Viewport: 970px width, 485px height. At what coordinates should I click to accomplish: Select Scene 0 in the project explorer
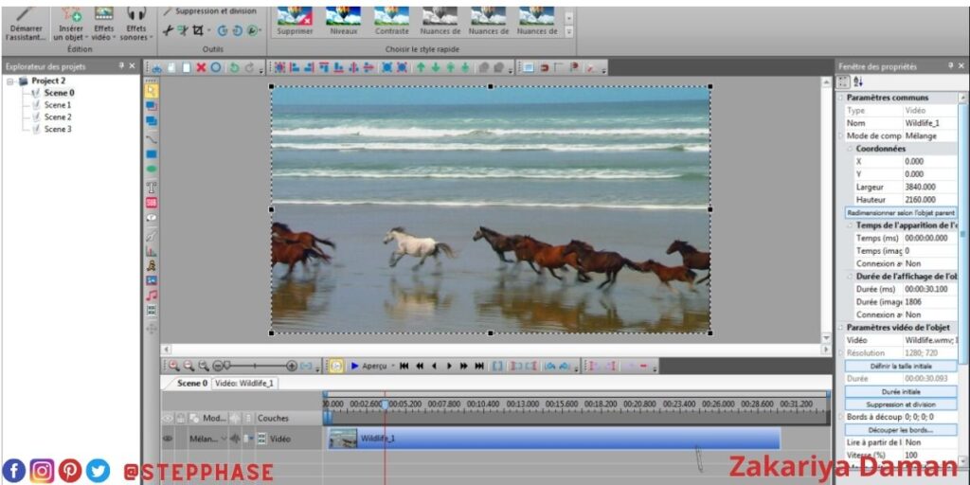[59, 93]
